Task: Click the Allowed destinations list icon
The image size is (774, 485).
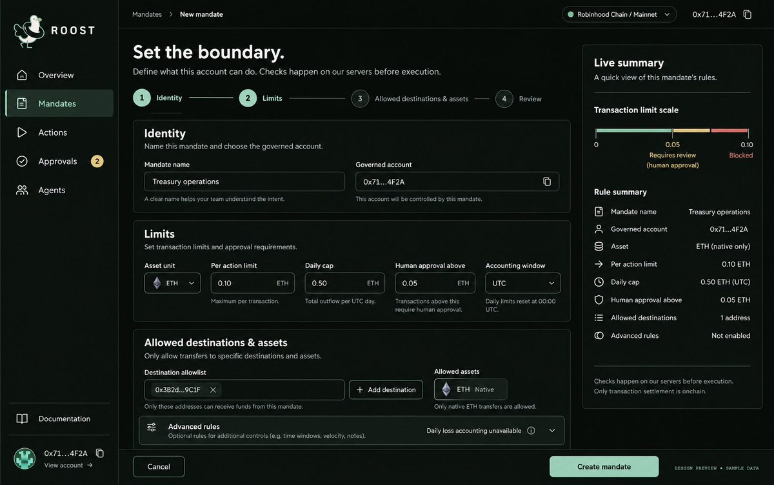Action: (x=599, y=318)
